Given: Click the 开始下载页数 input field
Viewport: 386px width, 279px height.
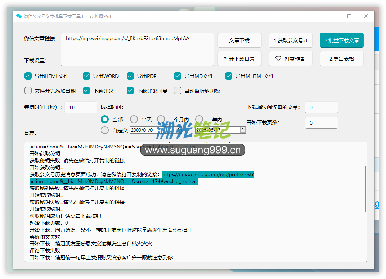Looking at the screenshot, I should coord(321,123).
